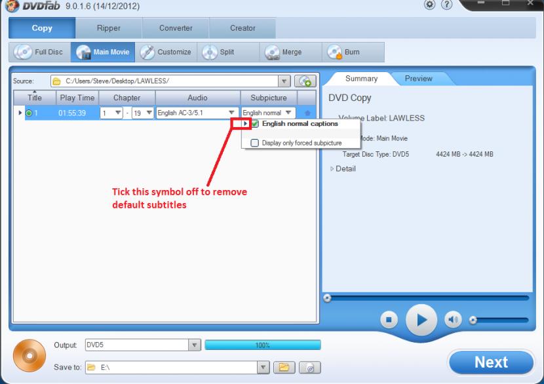This screenshot has width=544, height=384.
Task: Stop preview playback
Action: click(389, 320)
